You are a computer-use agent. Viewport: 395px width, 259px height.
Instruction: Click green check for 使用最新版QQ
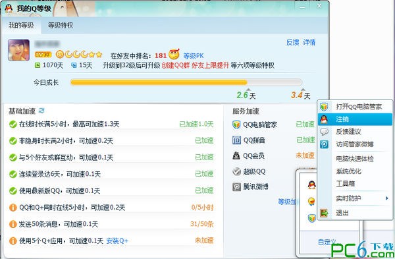click(x=13, y=190)
